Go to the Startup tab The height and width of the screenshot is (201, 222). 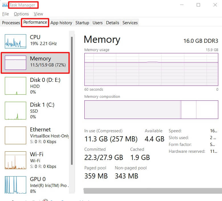[x=82, y=23]
